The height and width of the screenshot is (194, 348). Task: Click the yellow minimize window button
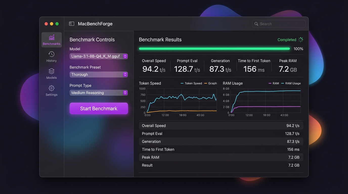click(x=52, y=24)
